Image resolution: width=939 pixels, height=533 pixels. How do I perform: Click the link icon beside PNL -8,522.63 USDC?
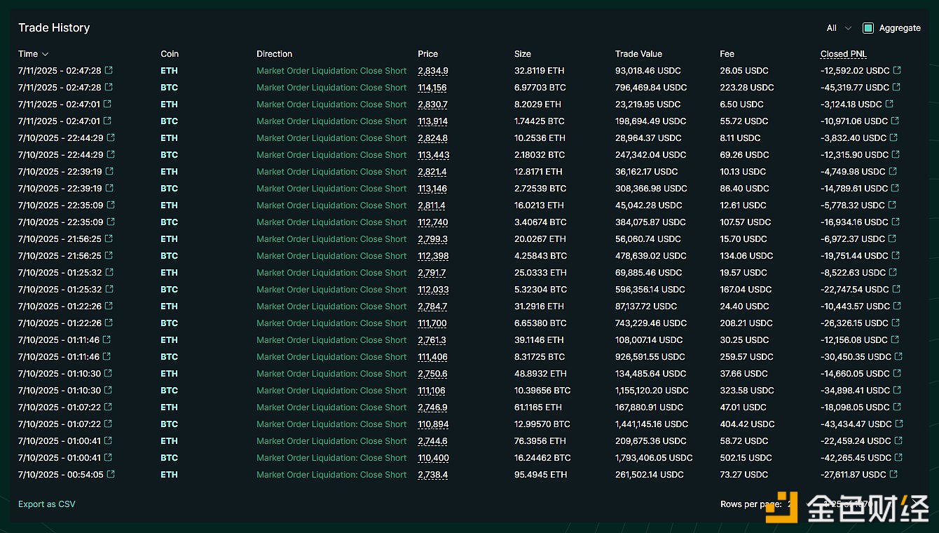tap(893, 273)
